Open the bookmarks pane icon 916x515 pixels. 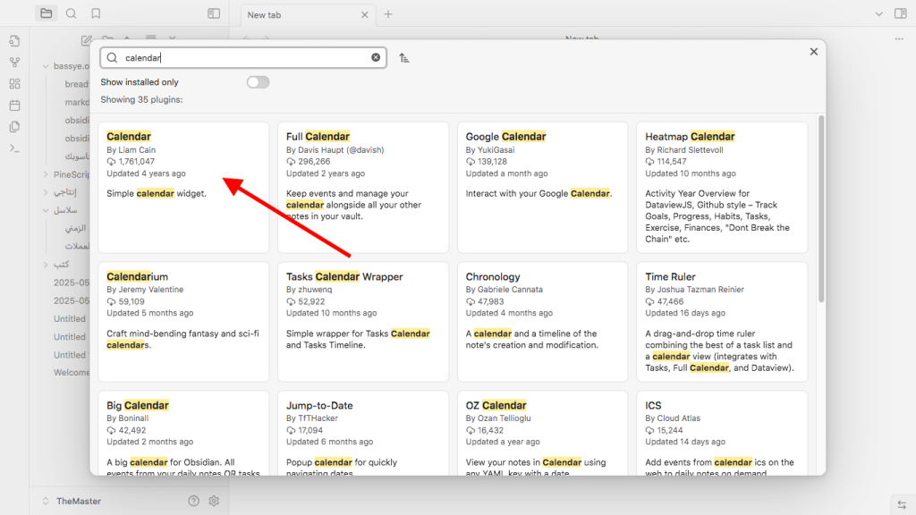tap(96, 13)
